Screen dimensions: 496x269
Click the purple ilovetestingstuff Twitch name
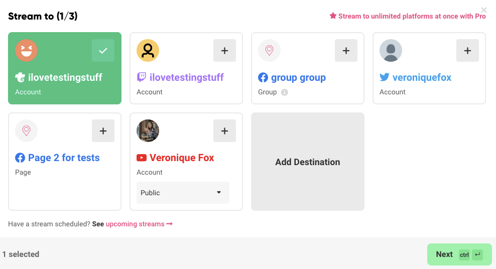click(187, 77)
